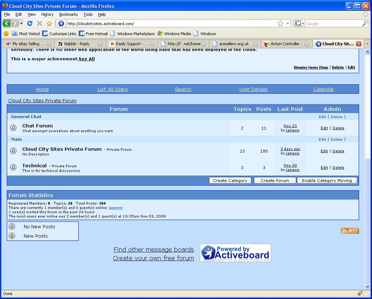372x299 pixels.
Task: Expand the URL history dropdown arrow
Action: 288,23
